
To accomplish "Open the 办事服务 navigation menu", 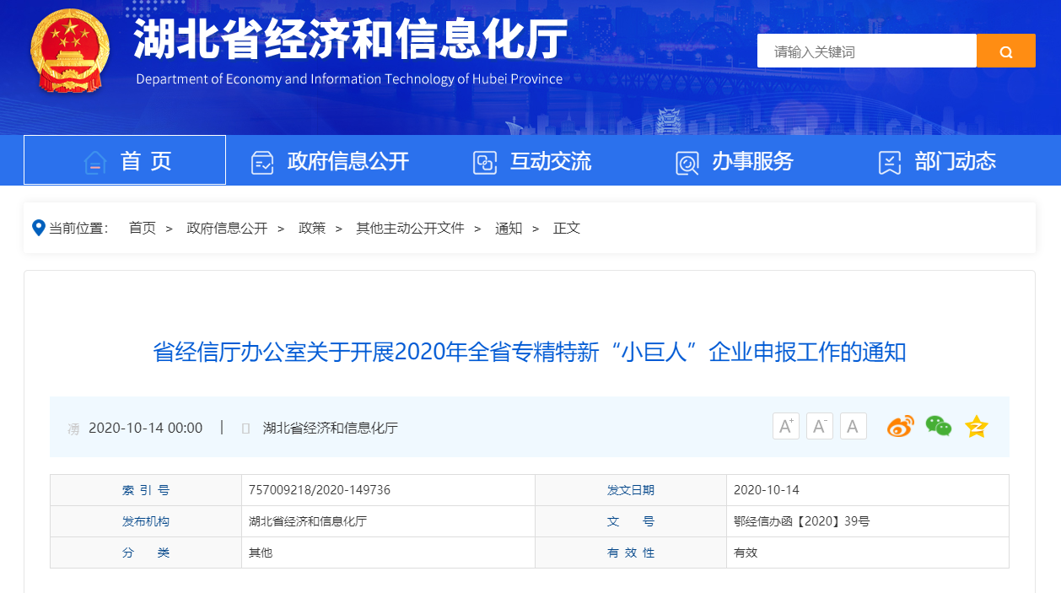I will [x=735, y=161].
